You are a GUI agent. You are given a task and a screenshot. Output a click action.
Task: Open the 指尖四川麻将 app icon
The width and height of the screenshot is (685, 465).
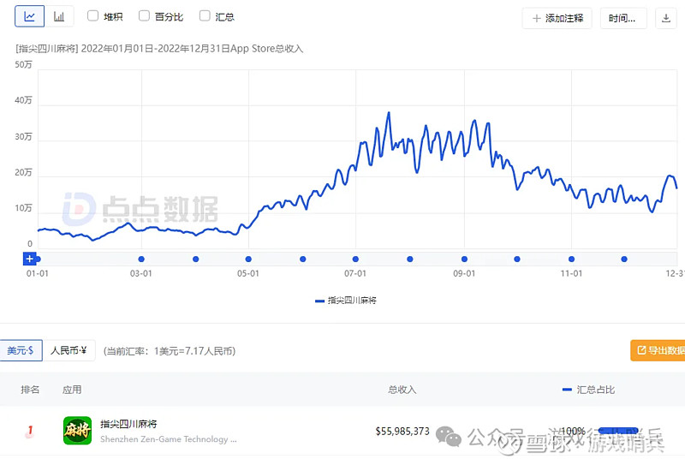77,431
